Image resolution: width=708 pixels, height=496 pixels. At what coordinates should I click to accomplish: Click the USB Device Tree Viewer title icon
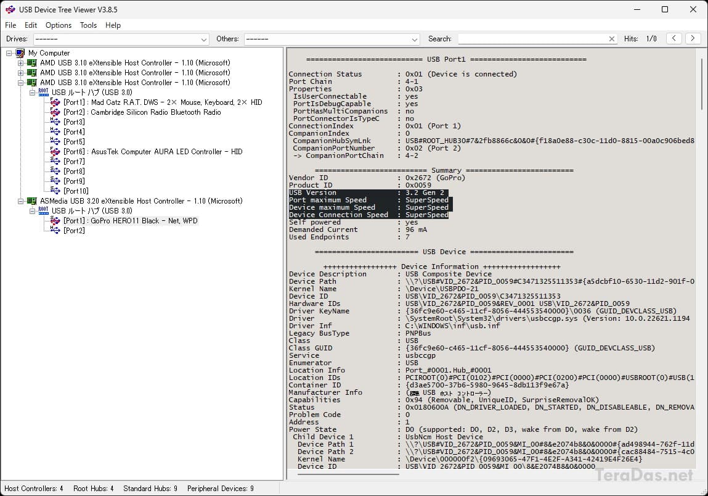pos(10,9)
